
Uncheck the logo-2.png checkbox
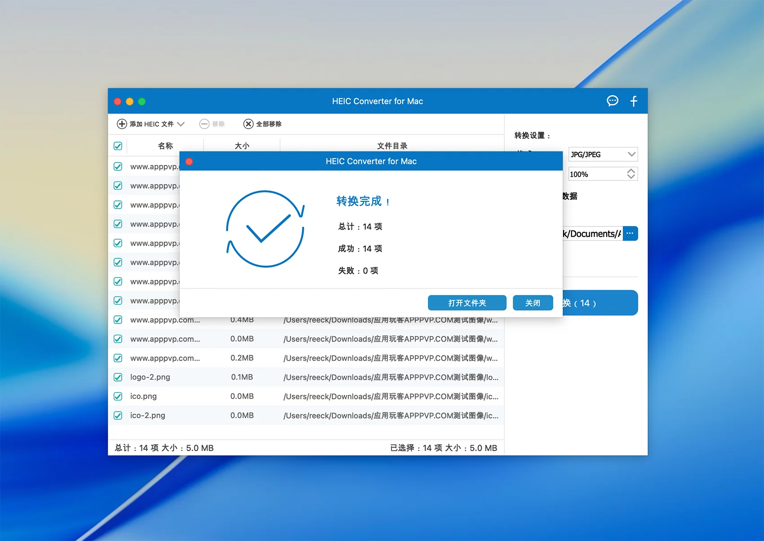[118, 377]
